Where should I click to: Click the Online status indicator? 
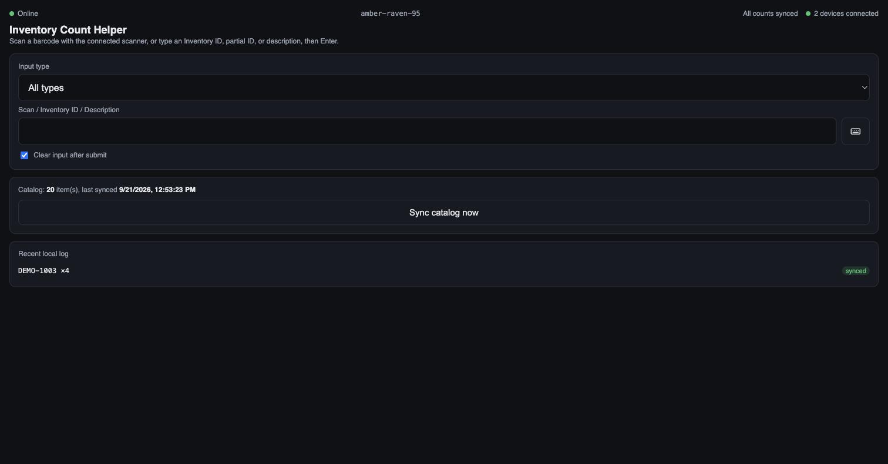(x=23, y=14)
